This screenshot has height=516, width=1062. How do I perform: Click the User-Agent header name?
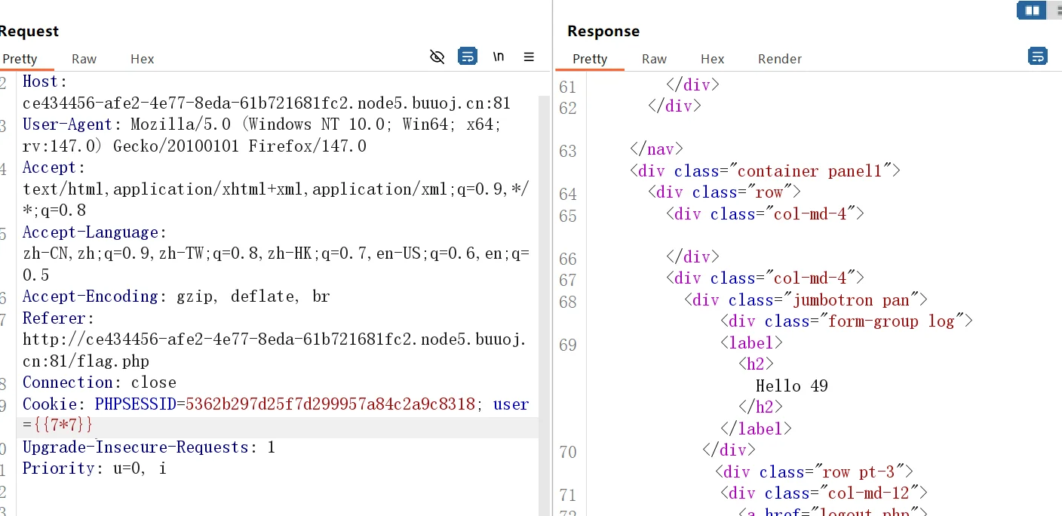click(x=67, y=124)
